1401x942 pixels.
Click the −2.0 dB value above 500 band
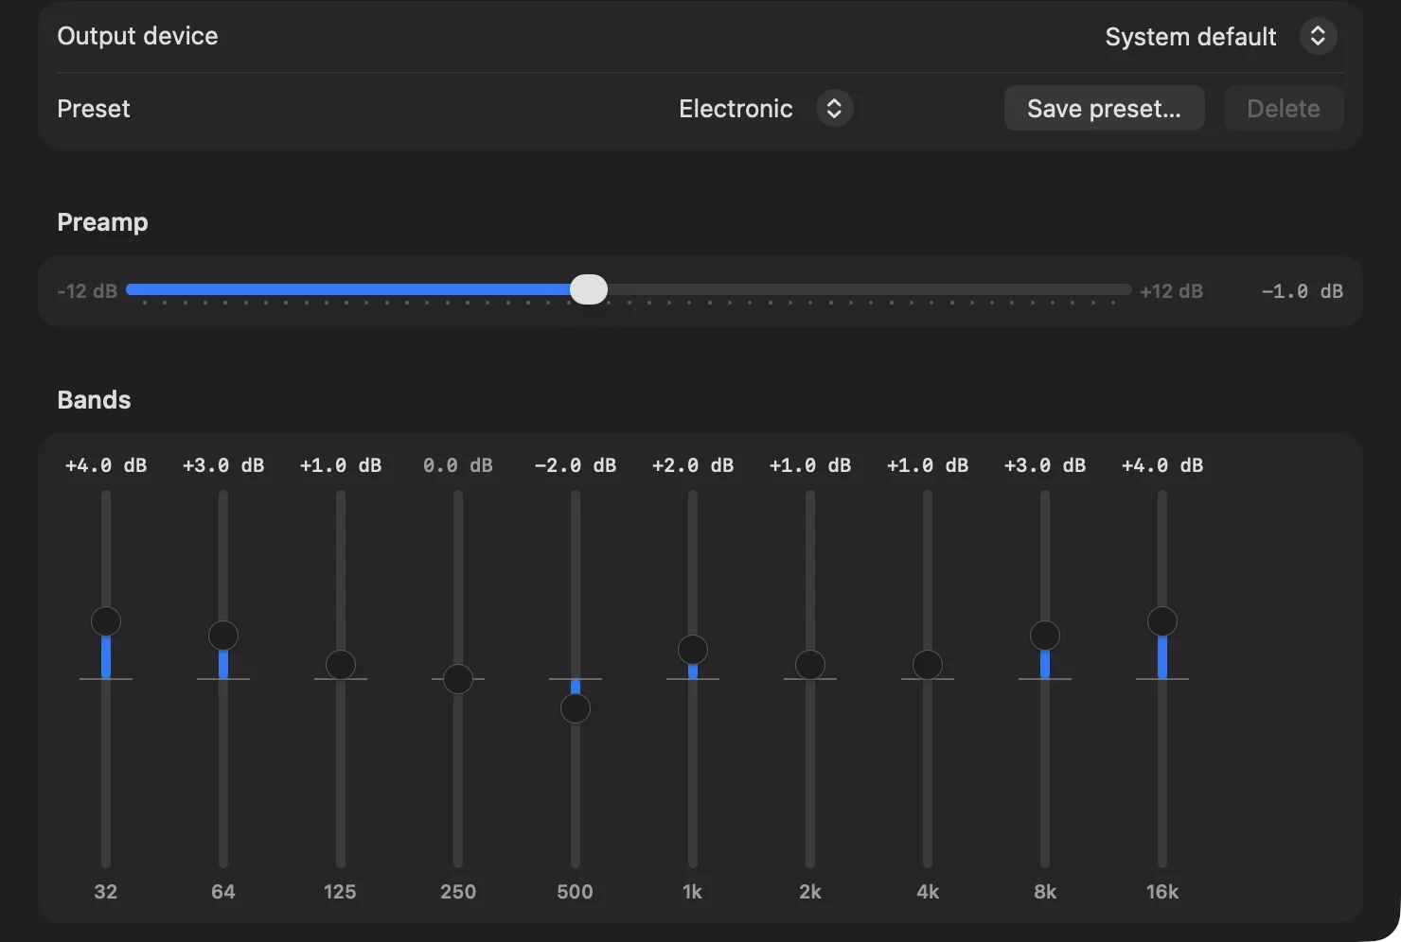click(x=576, y=465)
